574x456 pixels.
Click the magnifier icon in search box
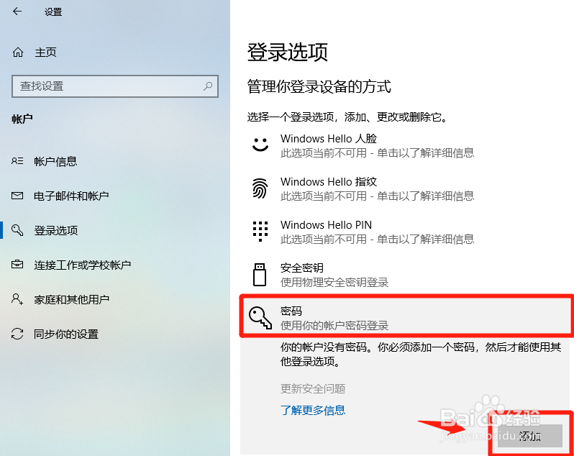208,86
